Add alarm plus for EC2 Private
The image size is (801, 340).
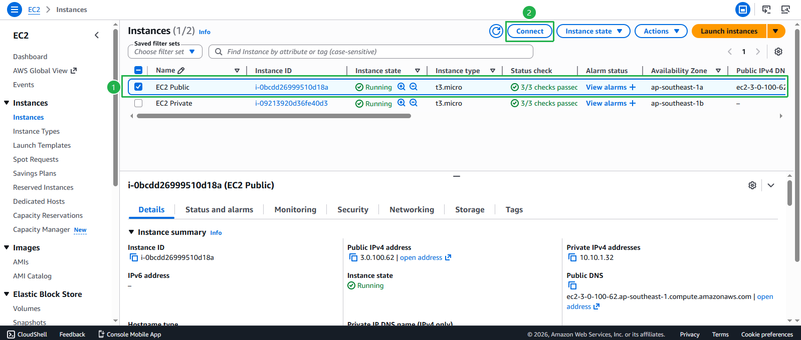(x=633, y=103)
